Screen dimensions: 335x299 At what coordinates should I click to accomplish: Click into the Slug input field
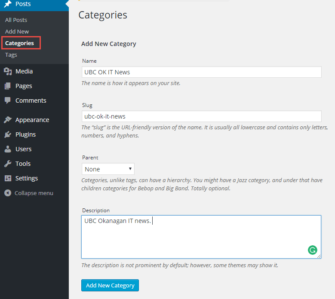201,116
